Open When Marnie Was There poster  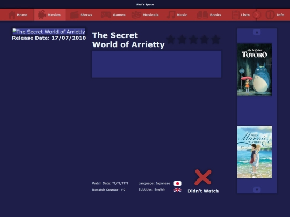click(x=255, y=152)
